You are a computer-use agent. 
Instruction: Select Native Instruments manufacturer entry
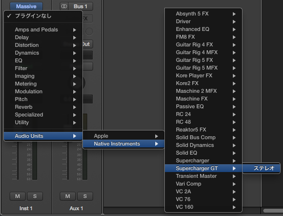(123, 144)
